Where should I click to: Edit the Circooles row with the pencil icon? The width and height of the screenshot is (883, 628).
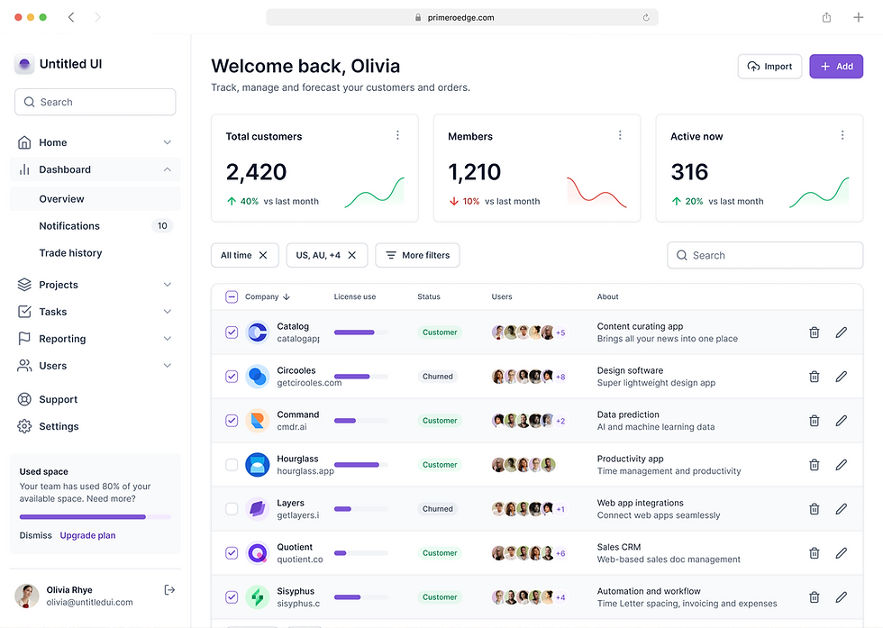click(x=842, y=377)
